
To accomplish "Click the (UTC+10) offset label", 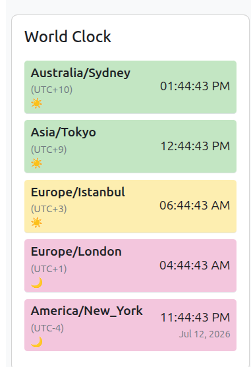I will click(x=51, y=90).
